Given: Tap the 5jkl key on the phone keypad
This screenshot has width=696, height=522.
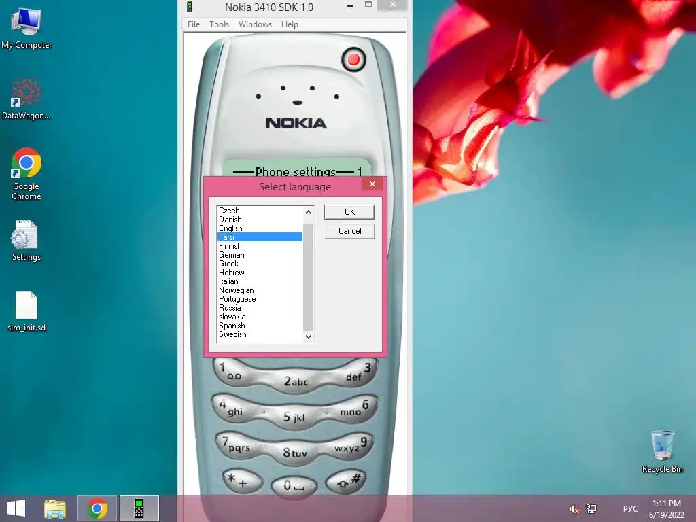Looking at the screenshot, I should (x=294, y=417).
